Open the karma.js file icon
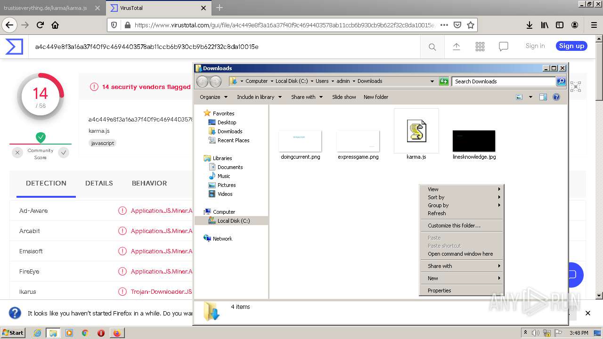The height and width of the screenshot is (339, 603). pos(416,131)
